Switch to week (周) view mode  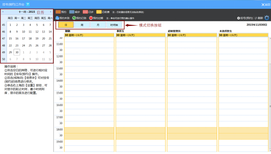point(82,25)
